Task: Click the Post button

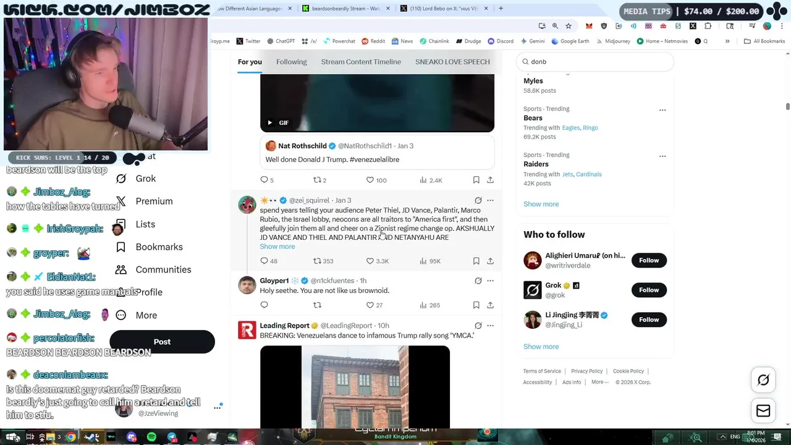Action: point(162,342)
